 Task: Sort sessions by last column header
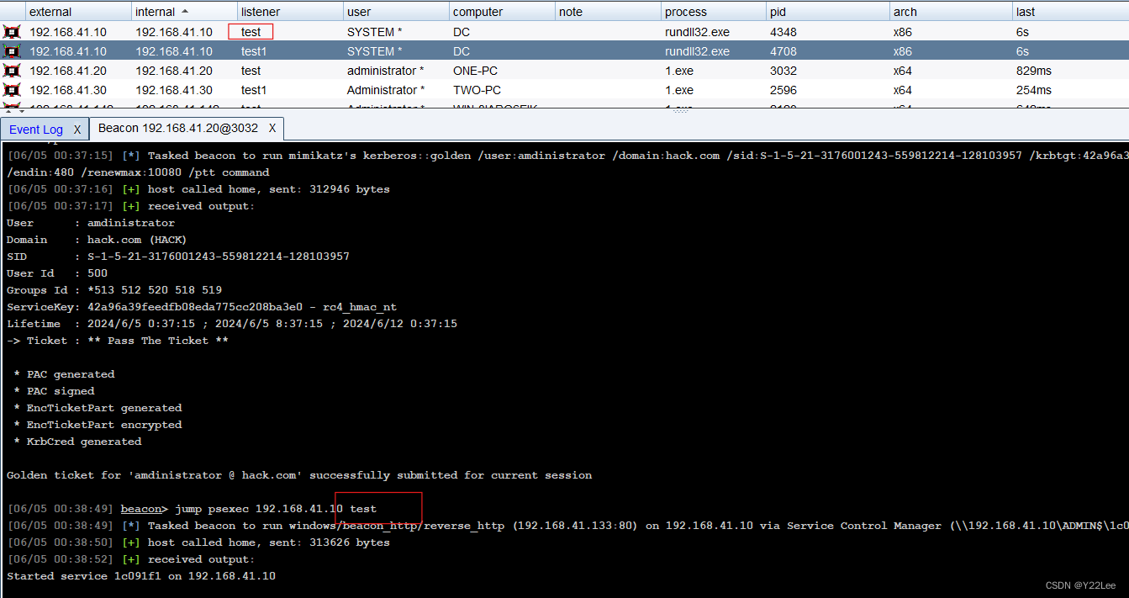(1070, 12)
